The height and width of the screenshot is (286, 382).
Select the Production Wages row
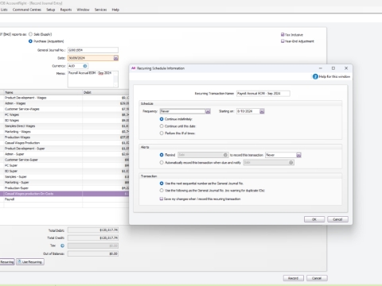coord(64,137)
